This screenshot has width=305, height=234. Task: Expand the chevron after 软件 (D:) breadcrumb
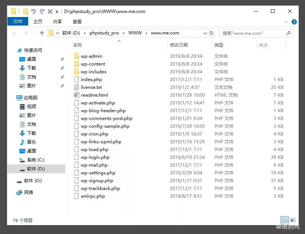point(85,33)
